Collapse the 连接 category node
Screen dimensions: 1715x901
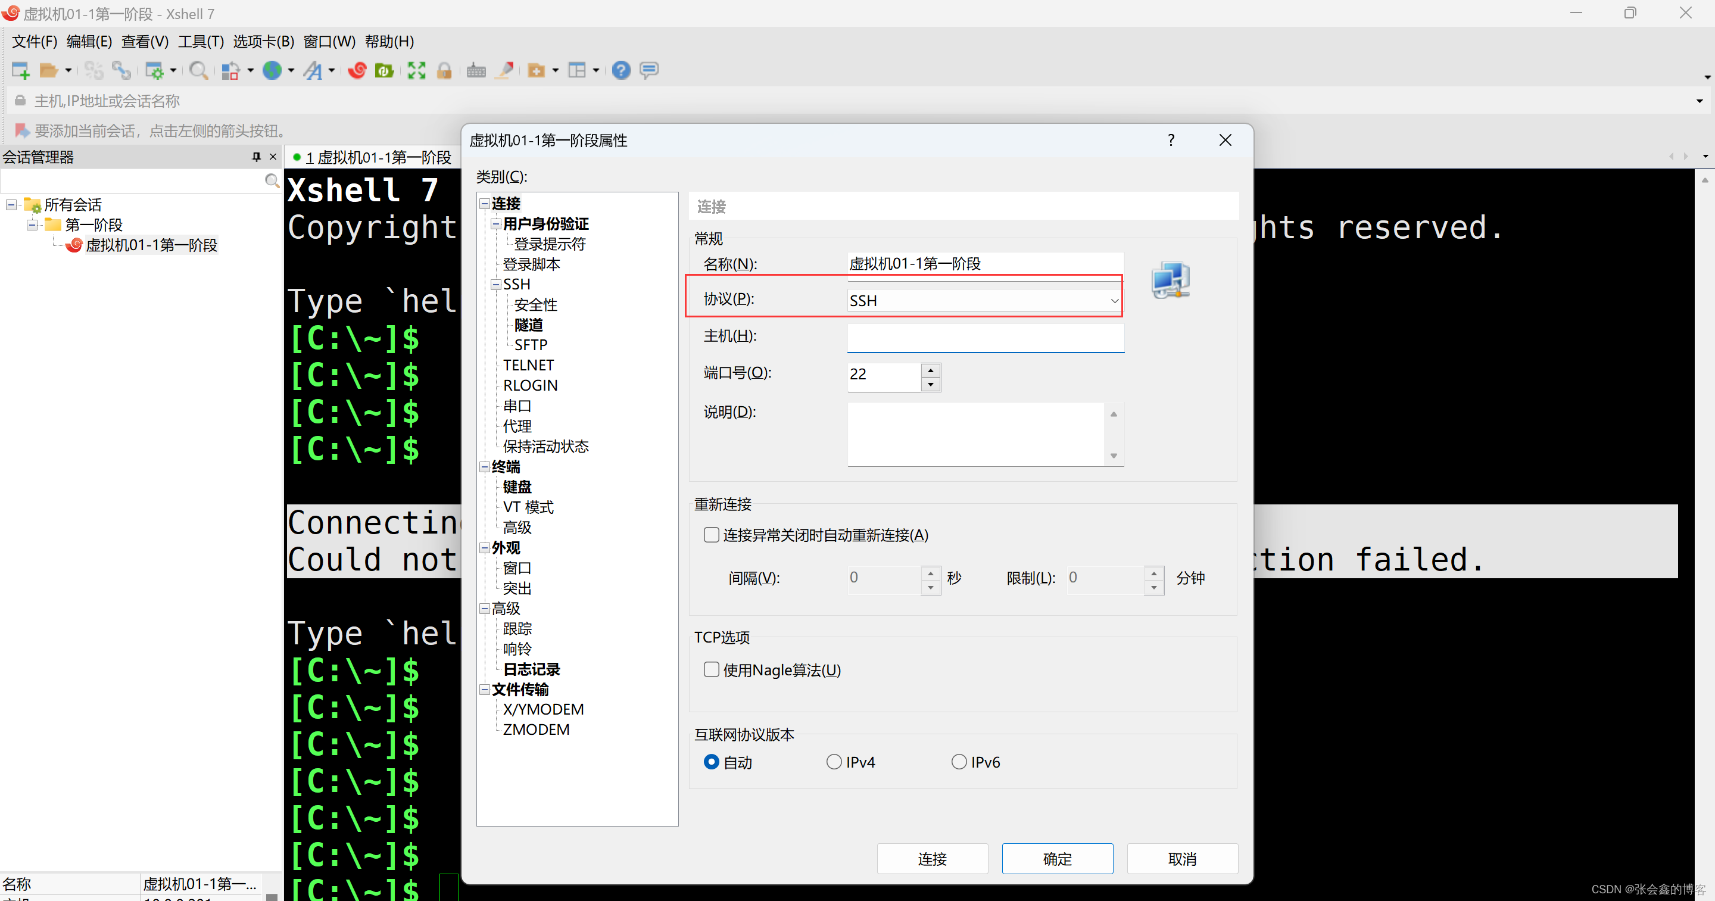coord(485,204)
